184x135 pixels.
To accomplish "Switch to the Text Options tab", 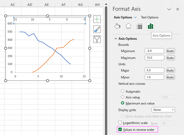I will pos(150,17).
